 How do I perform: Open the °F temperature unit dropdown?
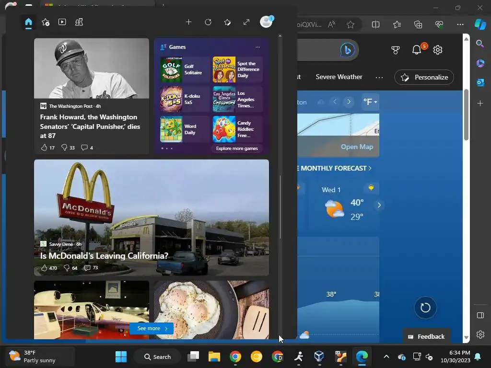coord(370,102)
